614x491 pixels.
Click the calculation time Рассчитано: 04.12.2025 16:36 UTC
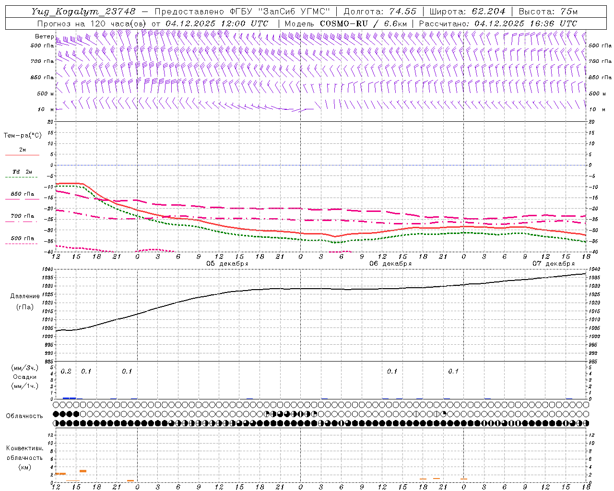click(498, 23)
